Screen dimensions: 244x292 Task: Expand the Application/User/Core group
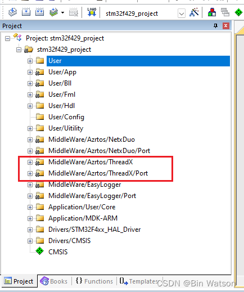click(x=30, y=207)
